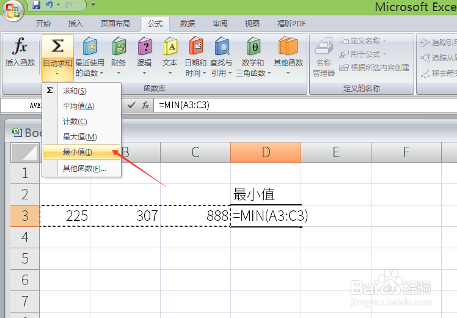The width and height of the screenshot is (457, 318).
Task: Select the 公式 ribbon tab
Action: point(155,24)
